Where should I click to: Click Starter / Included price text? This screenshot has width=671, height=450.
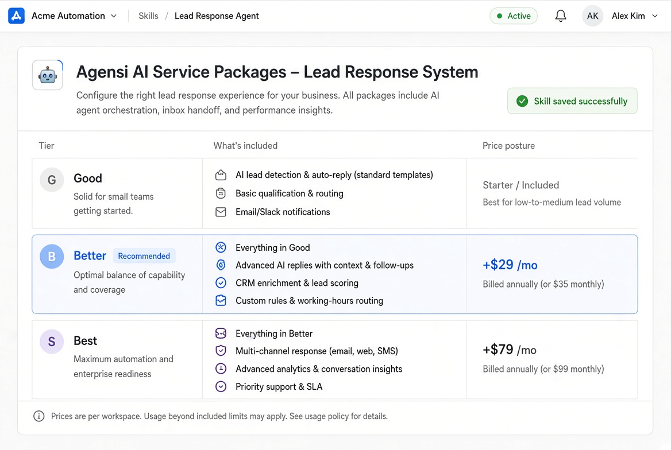pyautogui.click(x=521, y=185)
